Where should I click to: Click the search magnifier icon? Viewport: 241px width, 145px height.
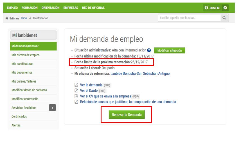[224, 18]
